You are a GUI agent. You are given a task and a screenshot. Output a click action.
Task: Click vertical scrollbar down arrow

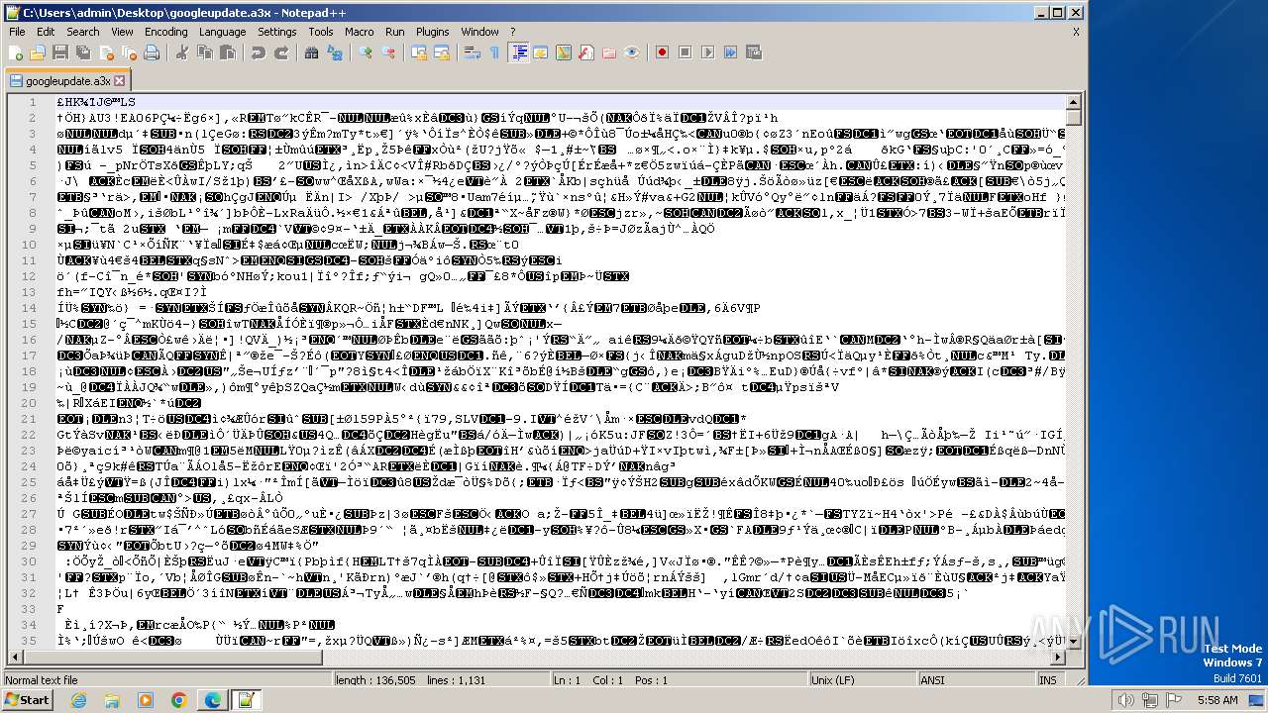pos(1073,641)
